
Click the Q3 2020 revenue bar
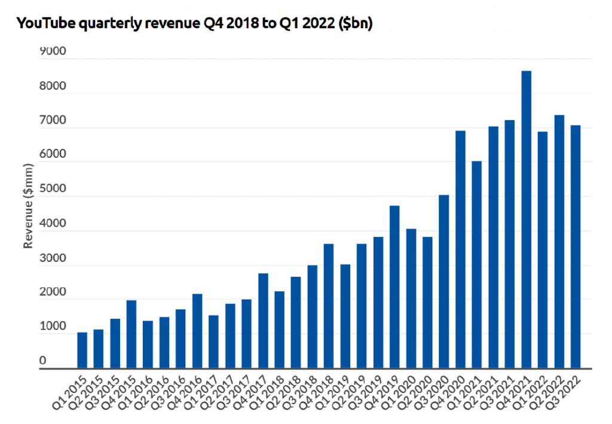tap(443, 282)
